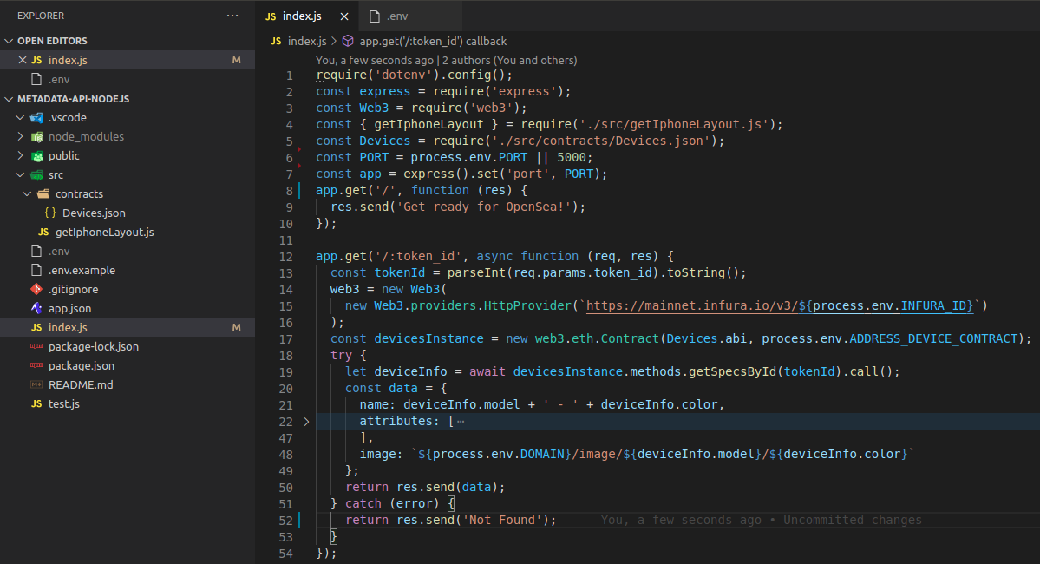
Task: Unfold the collapsed attributes array on line 22
Action: 306,422
